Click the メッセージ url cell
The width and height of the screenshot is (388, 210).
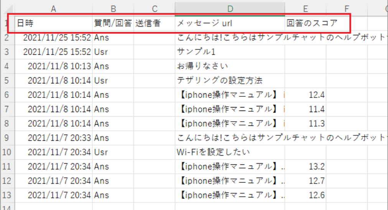[230, 23]
